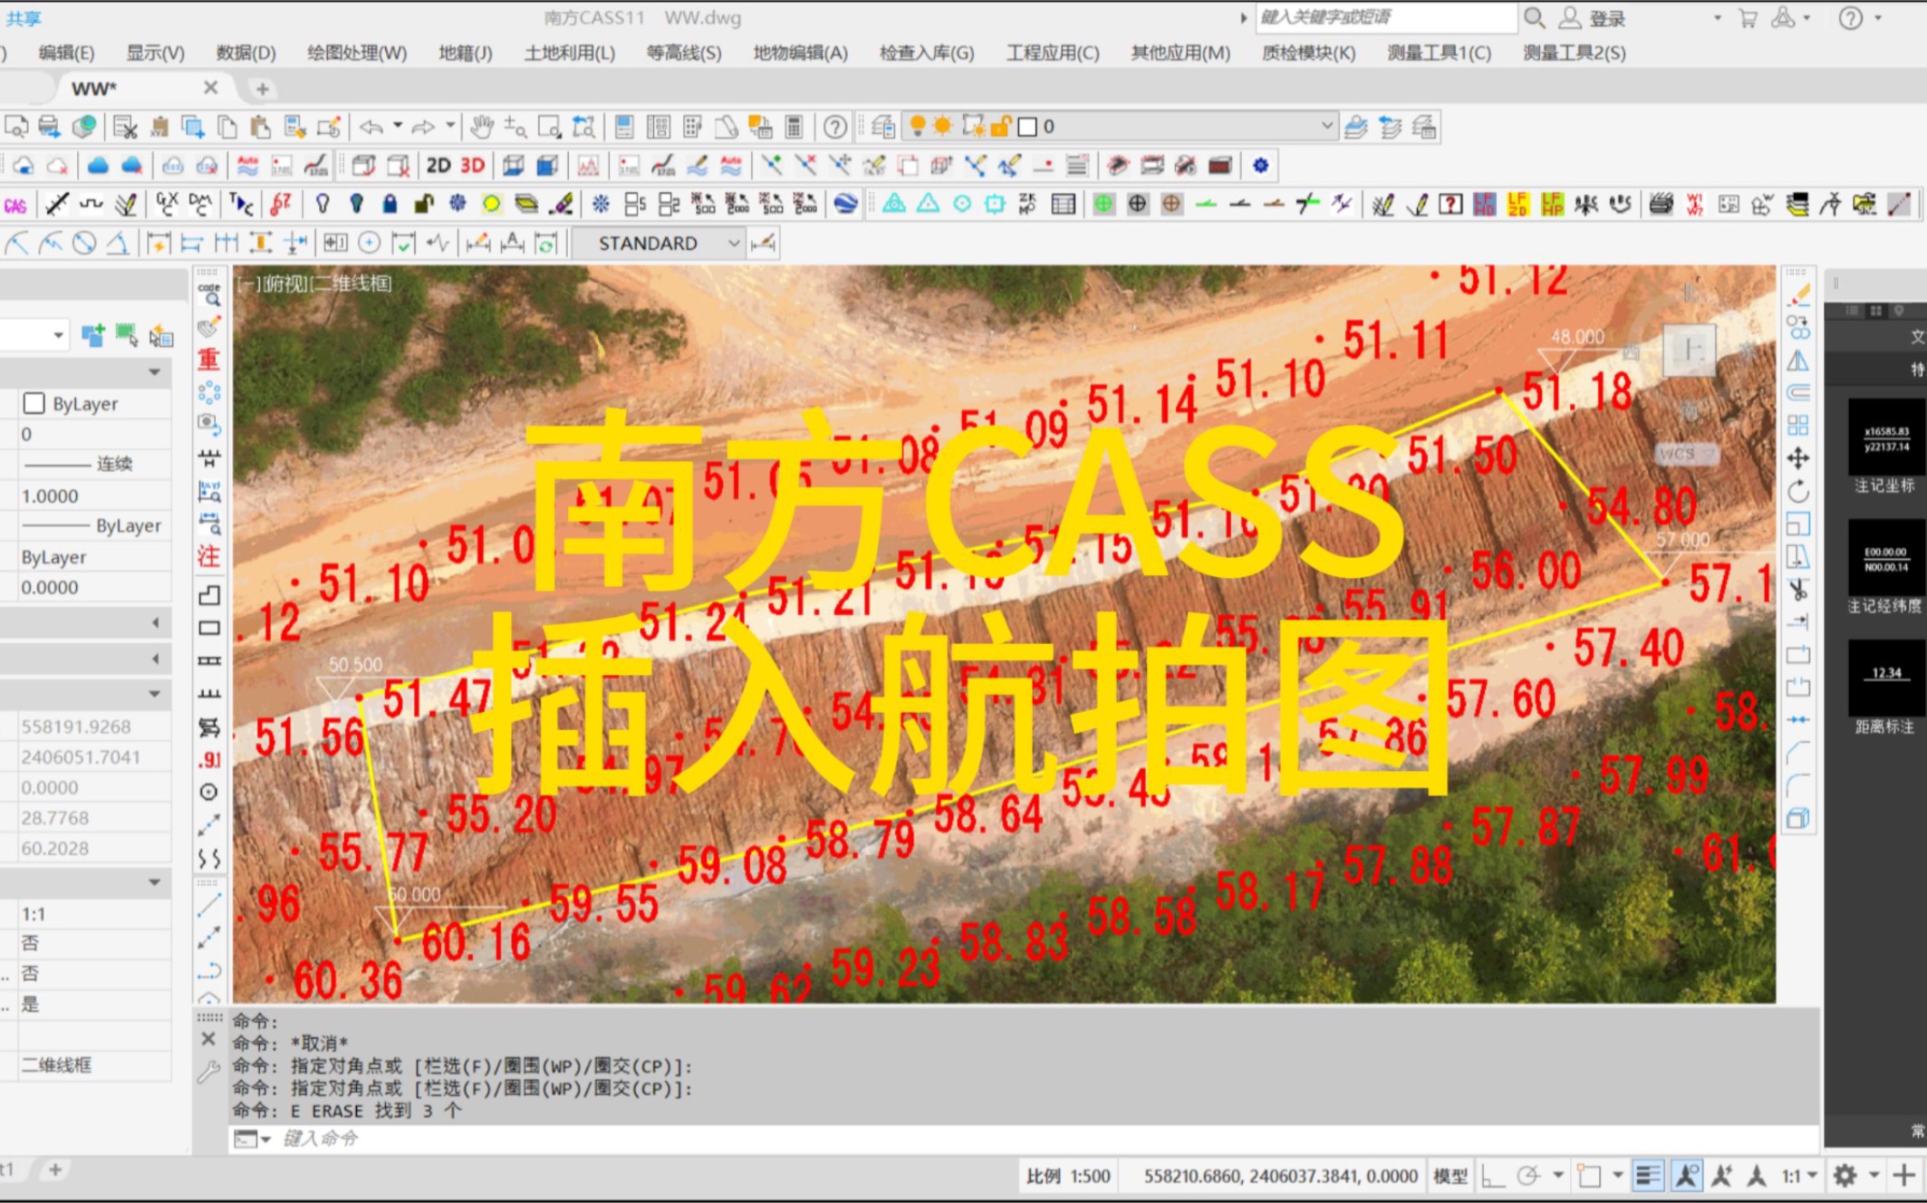Switch to the WW* drawing tab

tap(95, 87)
